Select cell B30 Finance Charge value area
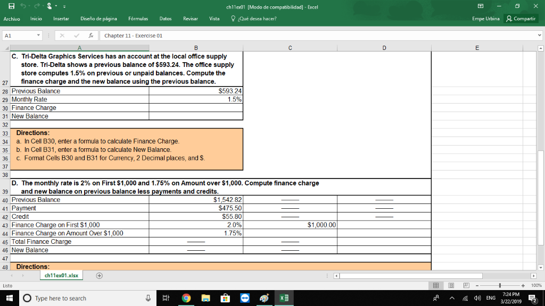 click(196, 107)
